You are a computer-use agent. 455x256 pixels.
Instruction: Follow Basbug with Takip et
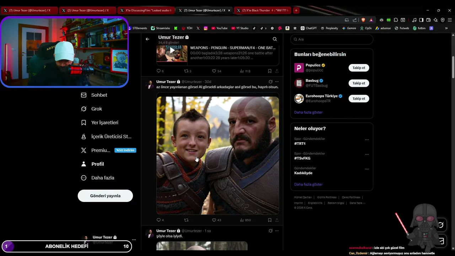[x=359, y=83]
